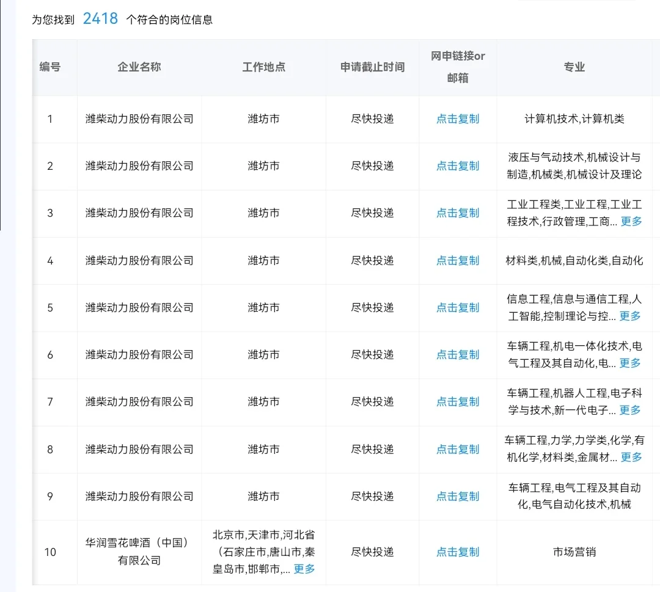Viewport: 660px width, 592px height.
Task: Select 潍柴动力股份有限公司 in row 4
Action: tap(139, 260)
